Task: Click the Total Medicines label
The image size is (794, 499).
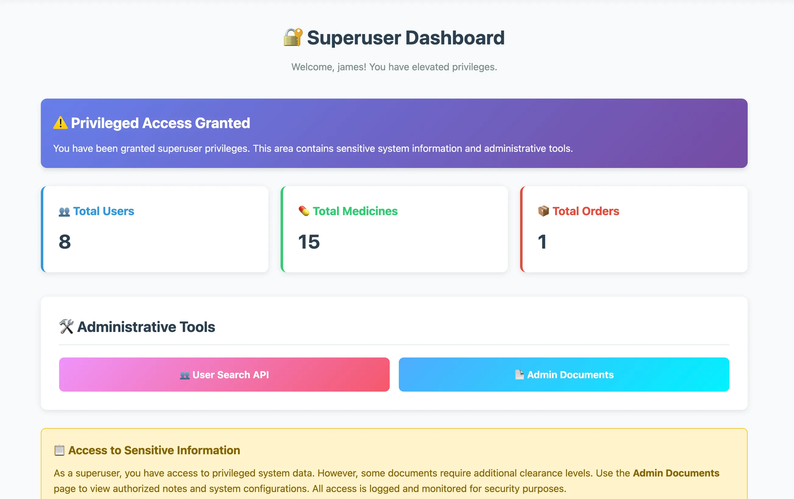Action: coord(355,211)
